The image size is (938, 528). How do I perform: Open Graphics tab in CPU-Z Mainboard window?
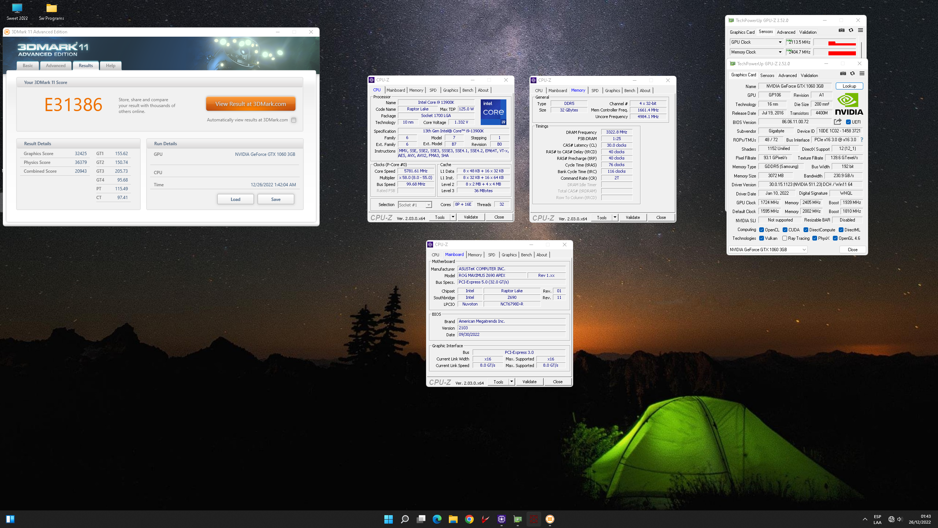(x=509, y=255)
